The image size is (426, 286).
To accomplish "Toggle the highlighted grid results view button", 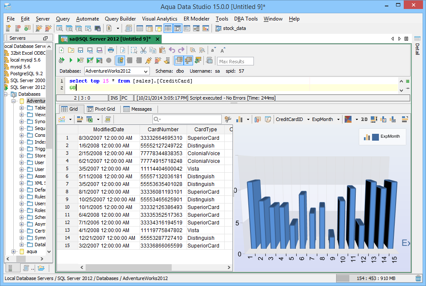I will pyautogui.click(x=179, y=60).
